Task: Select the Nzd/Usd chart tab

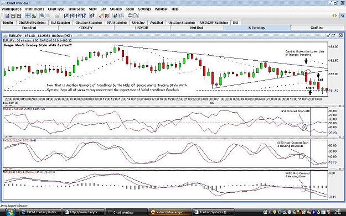Action: [x=197, y=28]
